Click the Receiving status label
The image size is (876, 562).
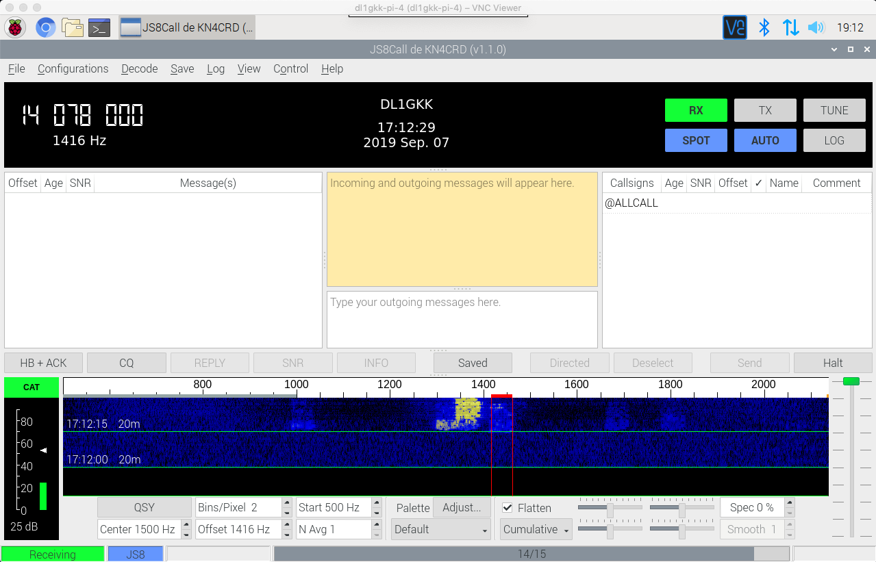[x=53, y=554]
